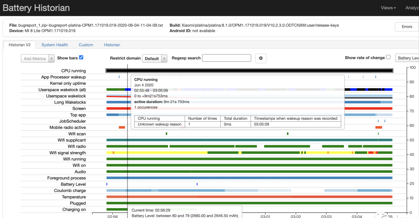The height and width of the screenshot is (218, 419).
Task: Open the Views menu
Action: [388, 8]
